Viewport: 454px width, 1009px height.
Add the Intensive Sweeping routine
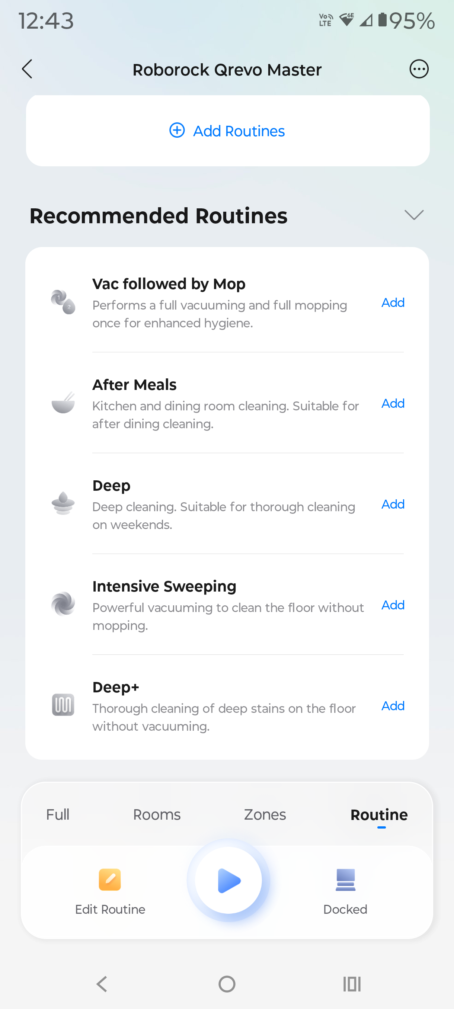coord(393,605)
